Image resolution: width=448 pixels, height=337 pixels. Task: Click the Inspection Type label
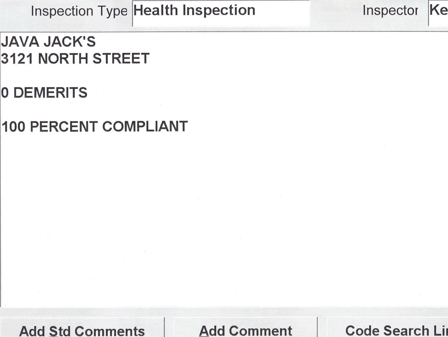click(79, 11)
